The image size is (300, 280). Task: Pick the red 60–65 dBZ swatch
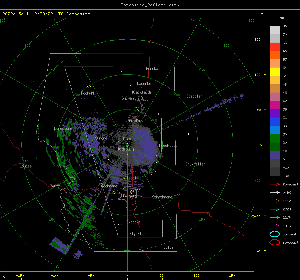click(275, 47)
